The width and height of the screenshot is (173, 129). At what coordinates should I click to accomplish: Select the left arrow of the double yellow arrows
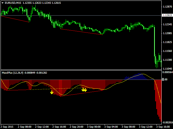click(83, 89)
